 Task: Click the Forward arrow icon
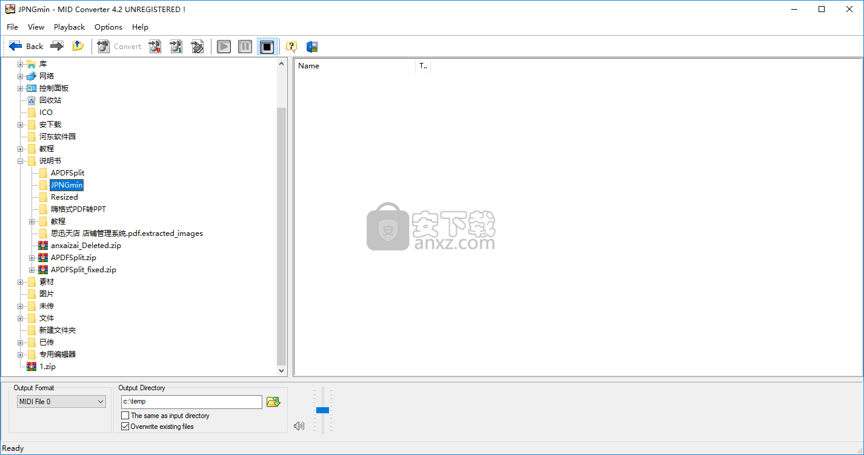(57, 46)
